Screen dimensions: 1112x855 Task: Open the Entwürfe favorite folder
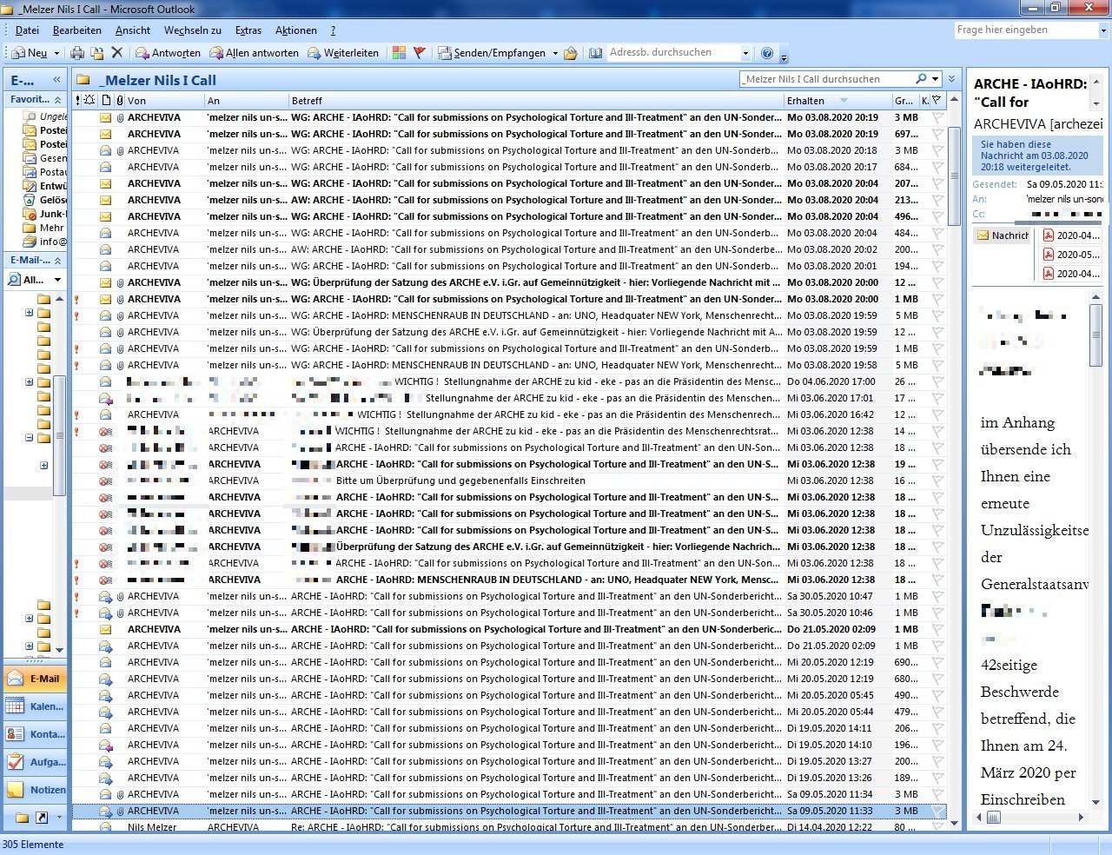(x=44, y=186)
